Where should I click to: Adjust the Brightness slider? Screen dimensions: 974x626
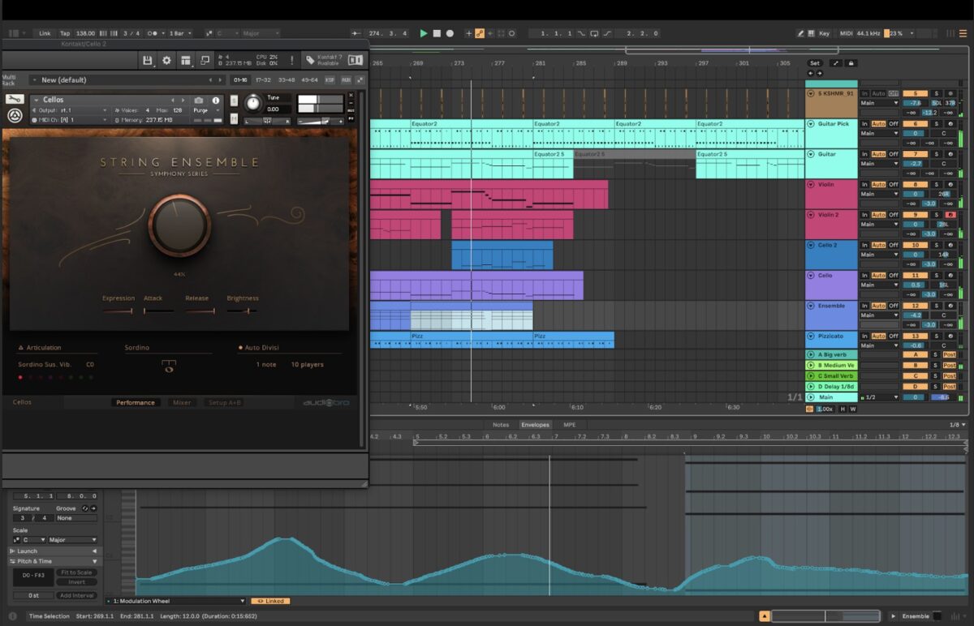click(x=242, y=311)
